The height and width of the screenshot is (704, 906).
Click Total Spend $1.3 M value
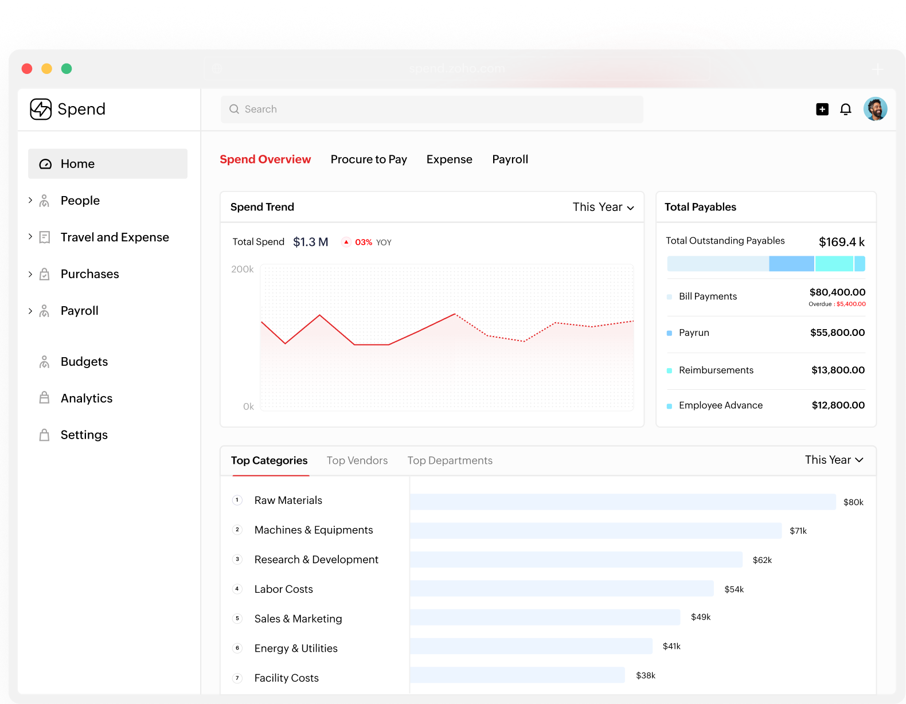coord(311,242)
